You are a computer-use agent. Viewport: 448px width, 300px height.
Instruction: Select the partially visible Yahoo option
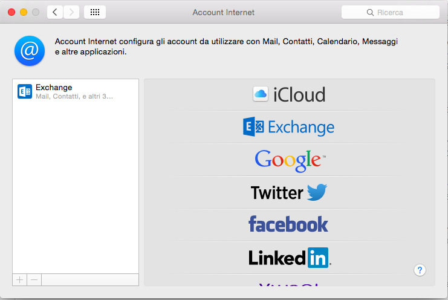click(x=289, y=283)
